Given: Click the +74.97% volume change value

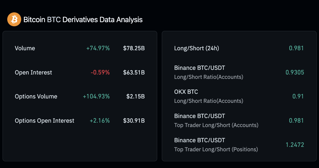Looking at the screenshot, I should pos(98,48).
